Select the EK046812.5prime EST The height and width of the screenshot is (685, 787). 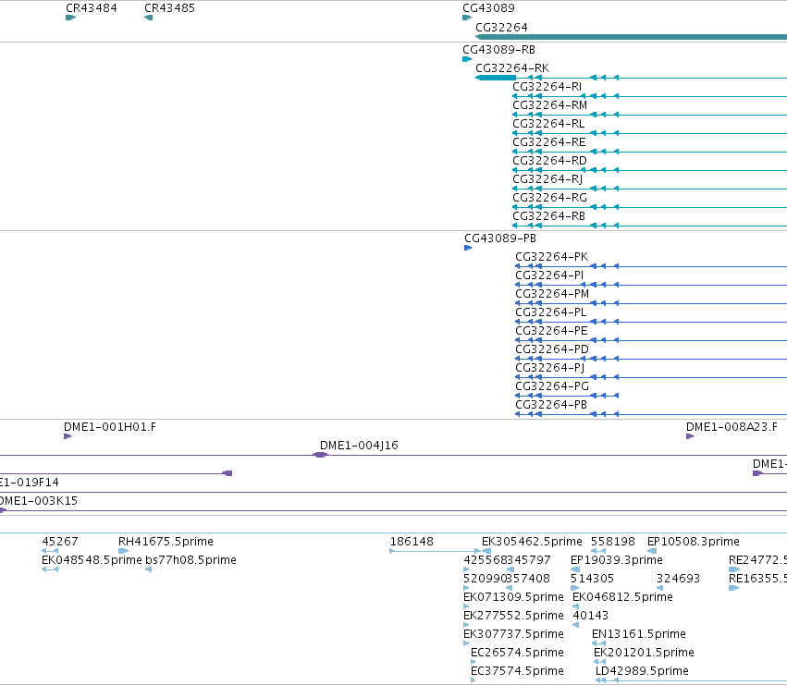[576, 606]
